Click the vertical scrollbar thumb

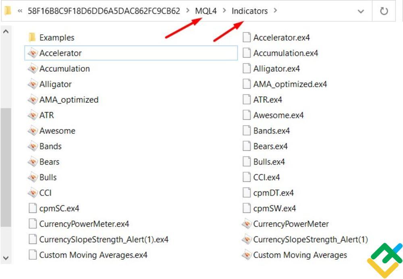click(6, 167)
